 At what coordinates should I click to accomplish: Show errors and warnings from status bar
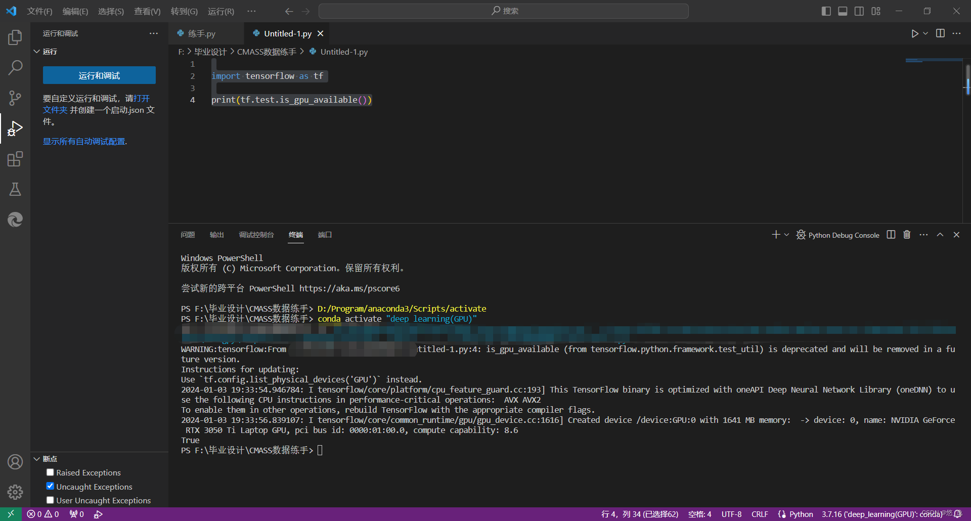click(43, 514)
